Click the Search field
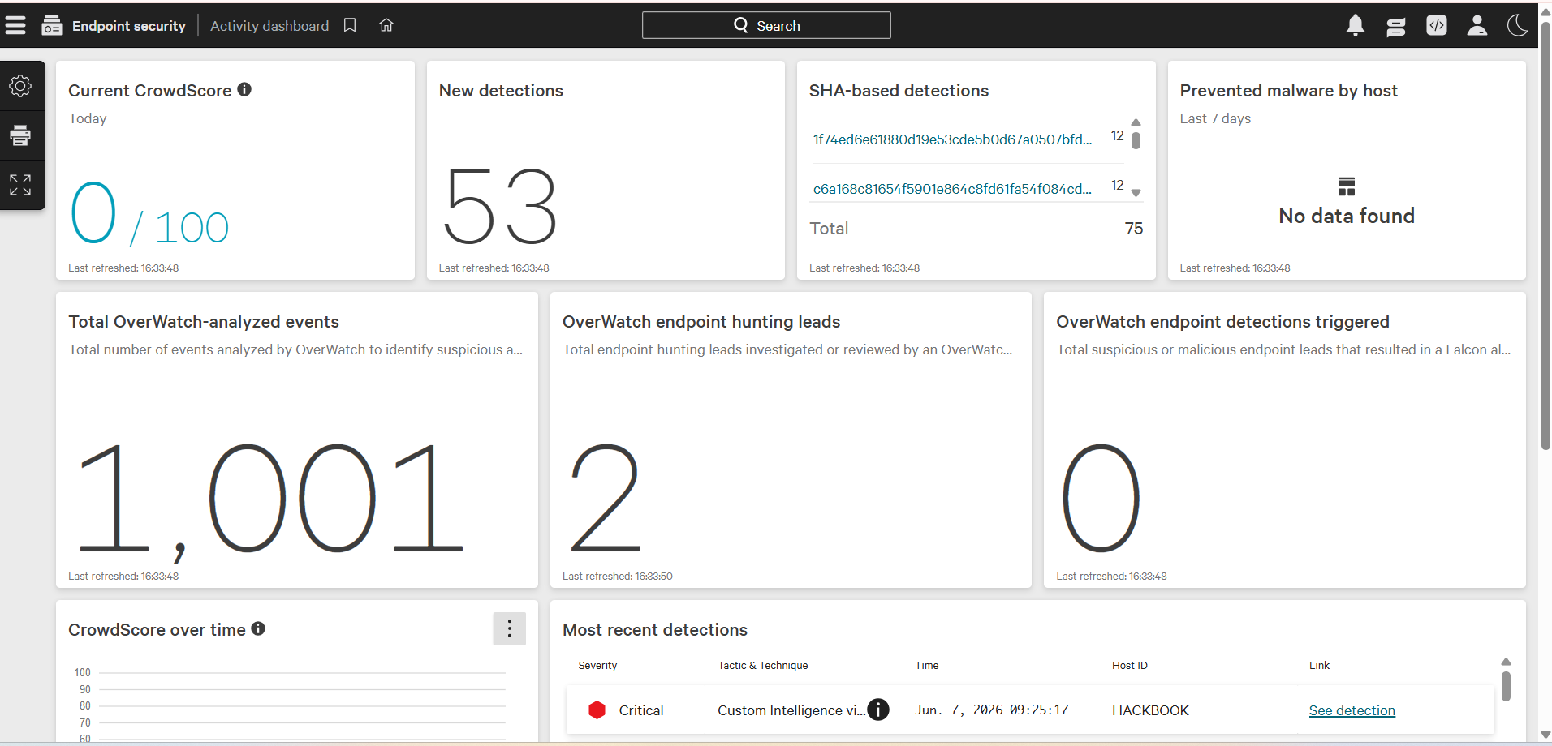 [766, 25]
